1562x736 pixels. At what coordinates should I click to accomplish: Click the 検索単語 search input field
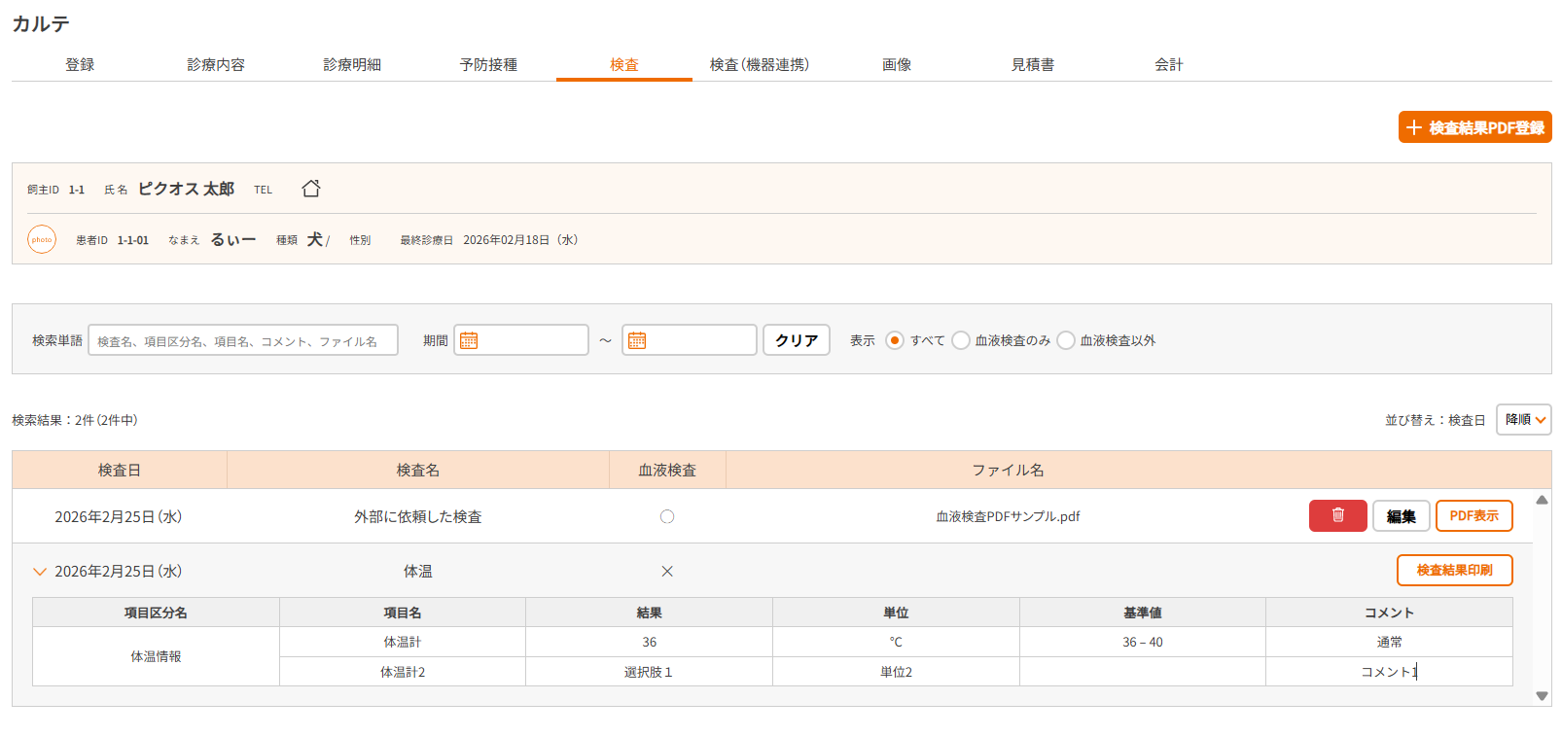click(x=243, y=340)
